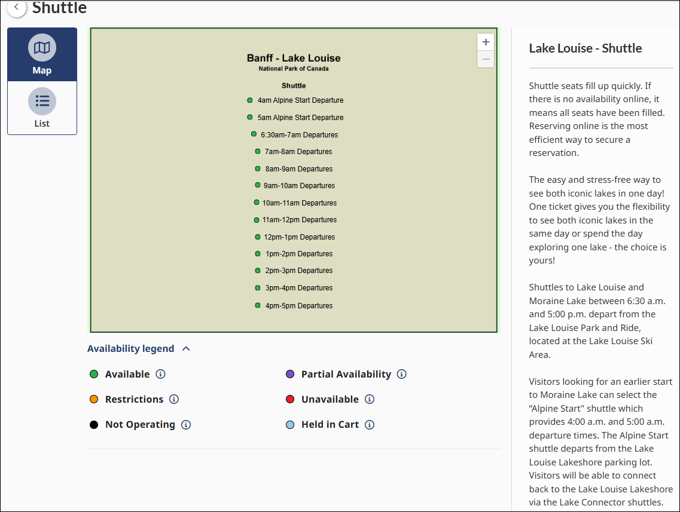Switch to Map view
This screenshot has width=680, height=512.
[x=42, y=54]
